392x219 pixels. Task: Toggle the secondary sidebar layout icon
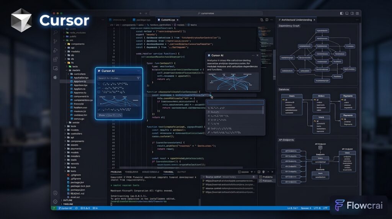coord(352,13)
